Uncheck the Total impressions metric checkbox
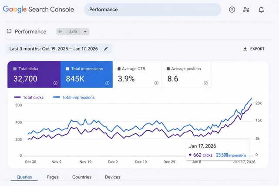 [67, 69]
